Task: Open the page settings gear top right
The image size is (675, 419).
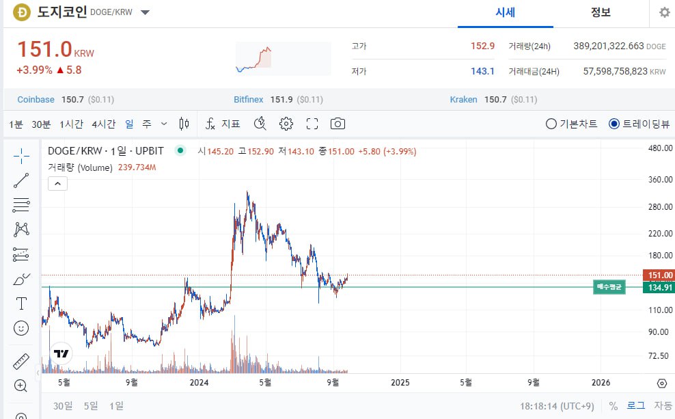Action: [x=665, y=12]
